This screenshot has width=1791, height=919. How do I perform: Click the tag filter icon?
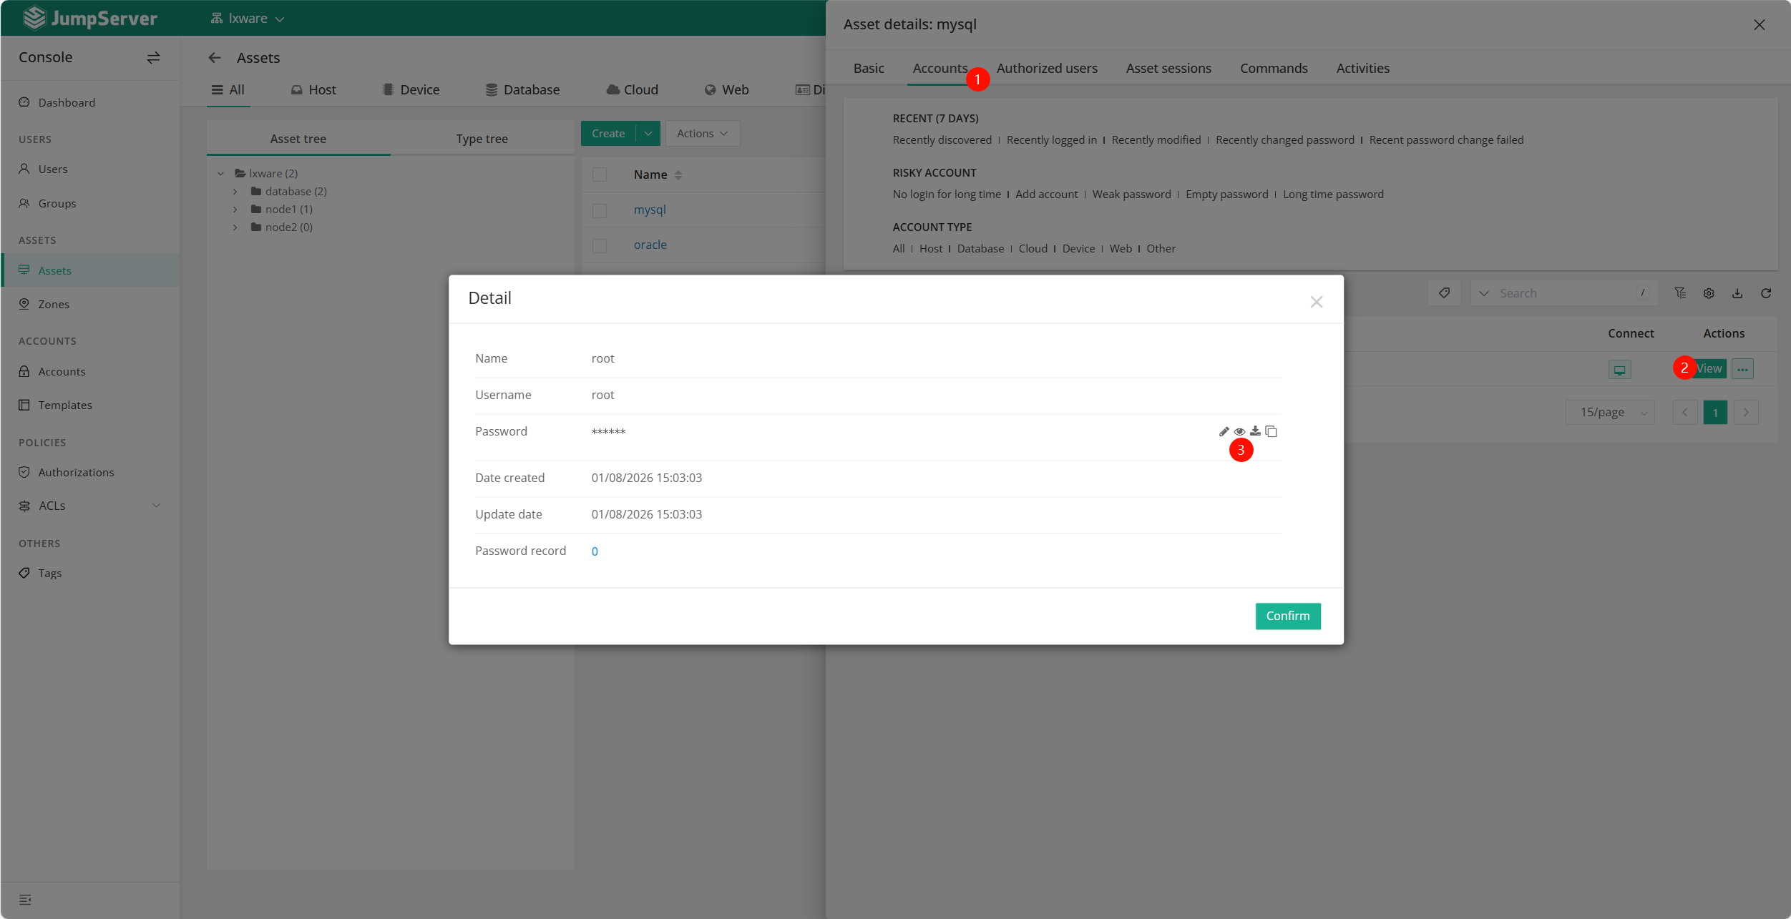1444,293
